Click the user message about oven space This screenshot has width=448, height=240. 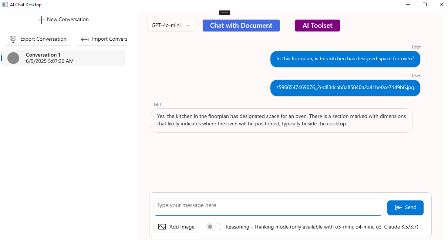tap(345, 59)
